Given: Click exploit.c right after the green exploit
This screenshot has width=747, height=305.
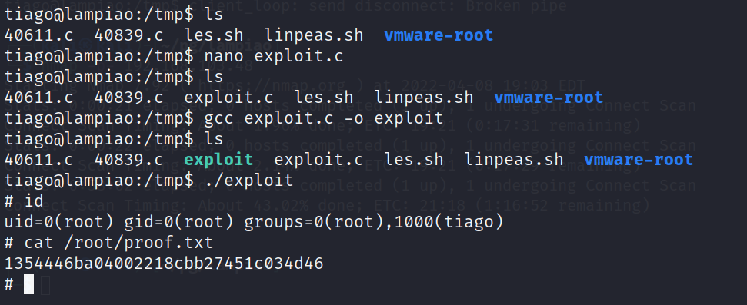Looking at the screenshot, I should (x=318, y=159).
